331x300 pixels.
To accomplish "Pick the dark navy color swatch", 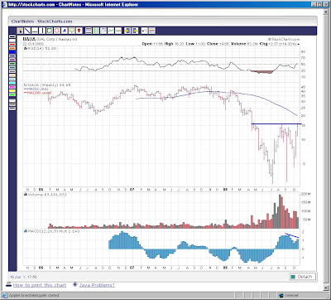I will click(12, 56).
